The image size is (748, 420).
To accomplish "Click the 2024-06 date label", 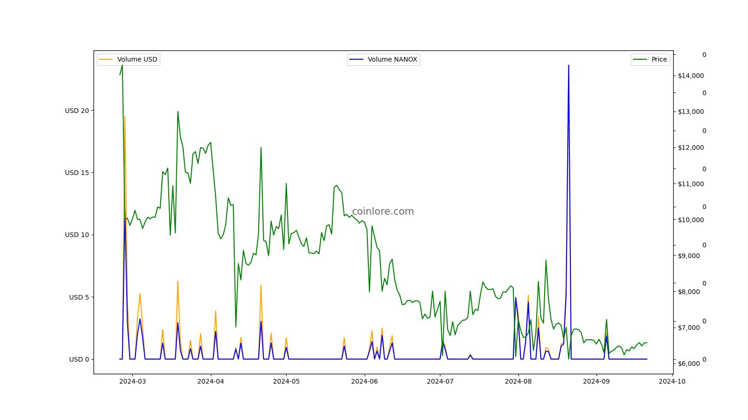I will click(x=364, y=381).
